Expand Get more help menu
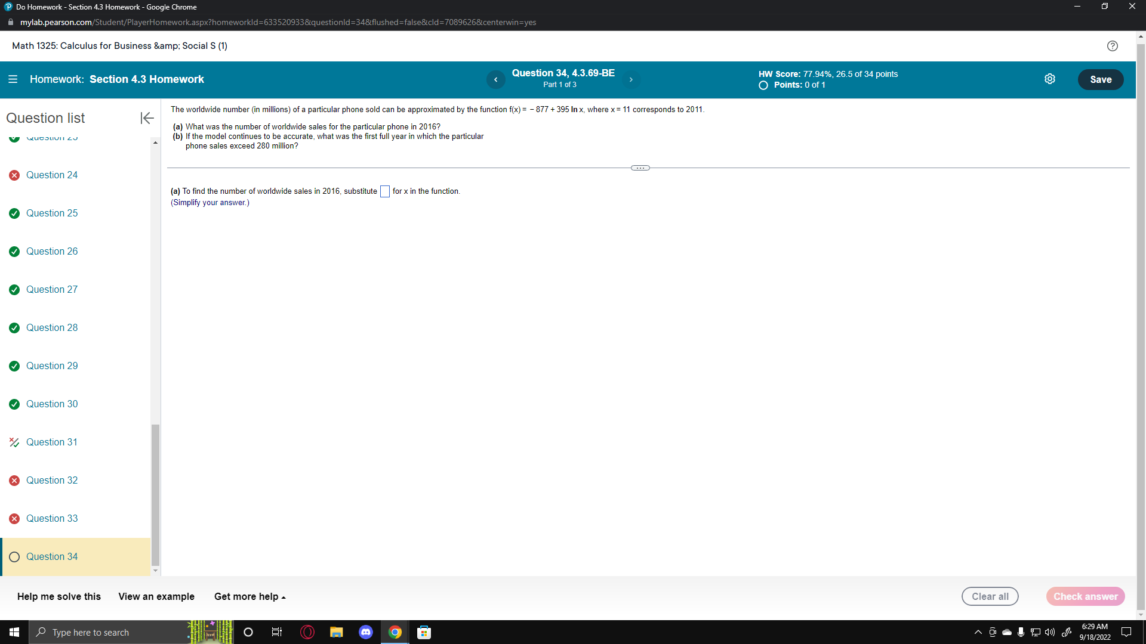The height and width of the screenshot is (644, 1146). point(249,596)
